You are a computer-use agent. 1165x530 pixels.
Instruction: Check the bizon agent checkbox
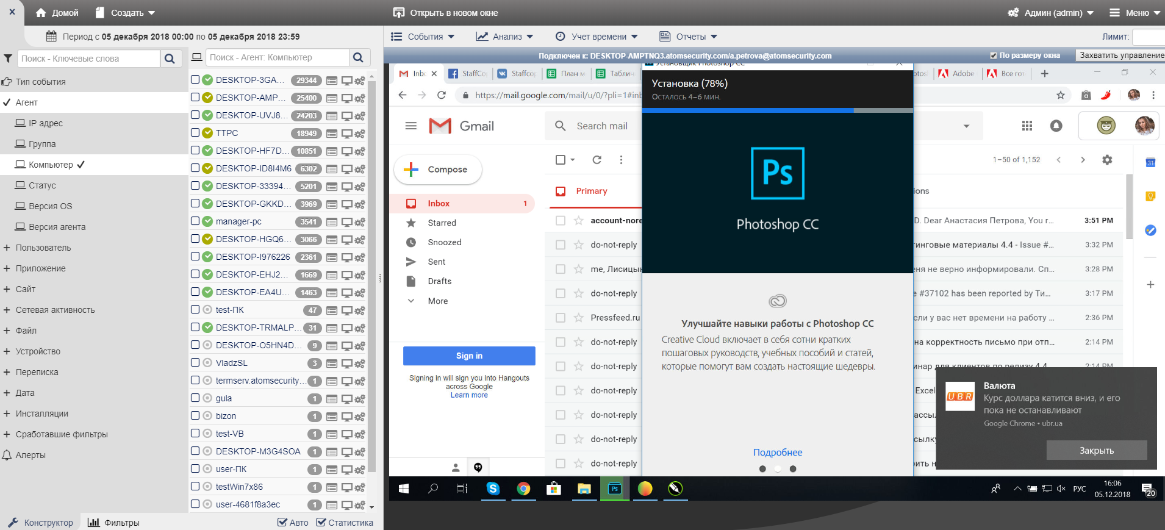pyautogui.click(x=195, y=415)
